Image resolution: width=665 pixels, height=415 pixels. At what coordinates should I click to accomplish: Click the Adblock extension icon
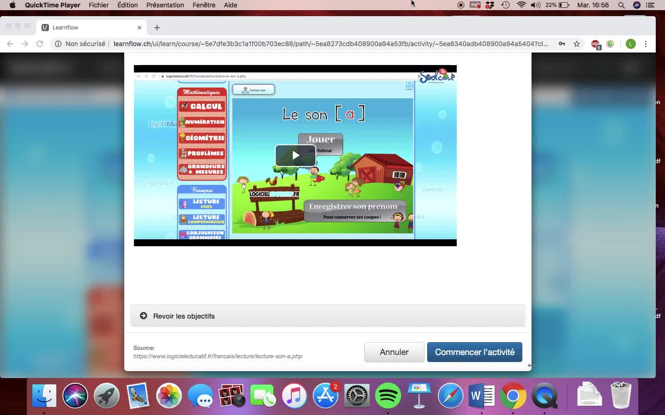pyautogui.click(x=596, y=44)
